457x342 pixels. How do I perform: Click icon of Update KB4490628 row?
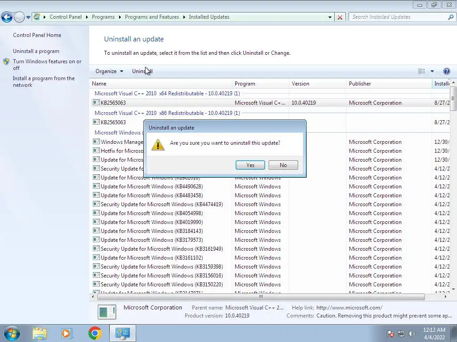pyautogui.click(x=96, y=186)
